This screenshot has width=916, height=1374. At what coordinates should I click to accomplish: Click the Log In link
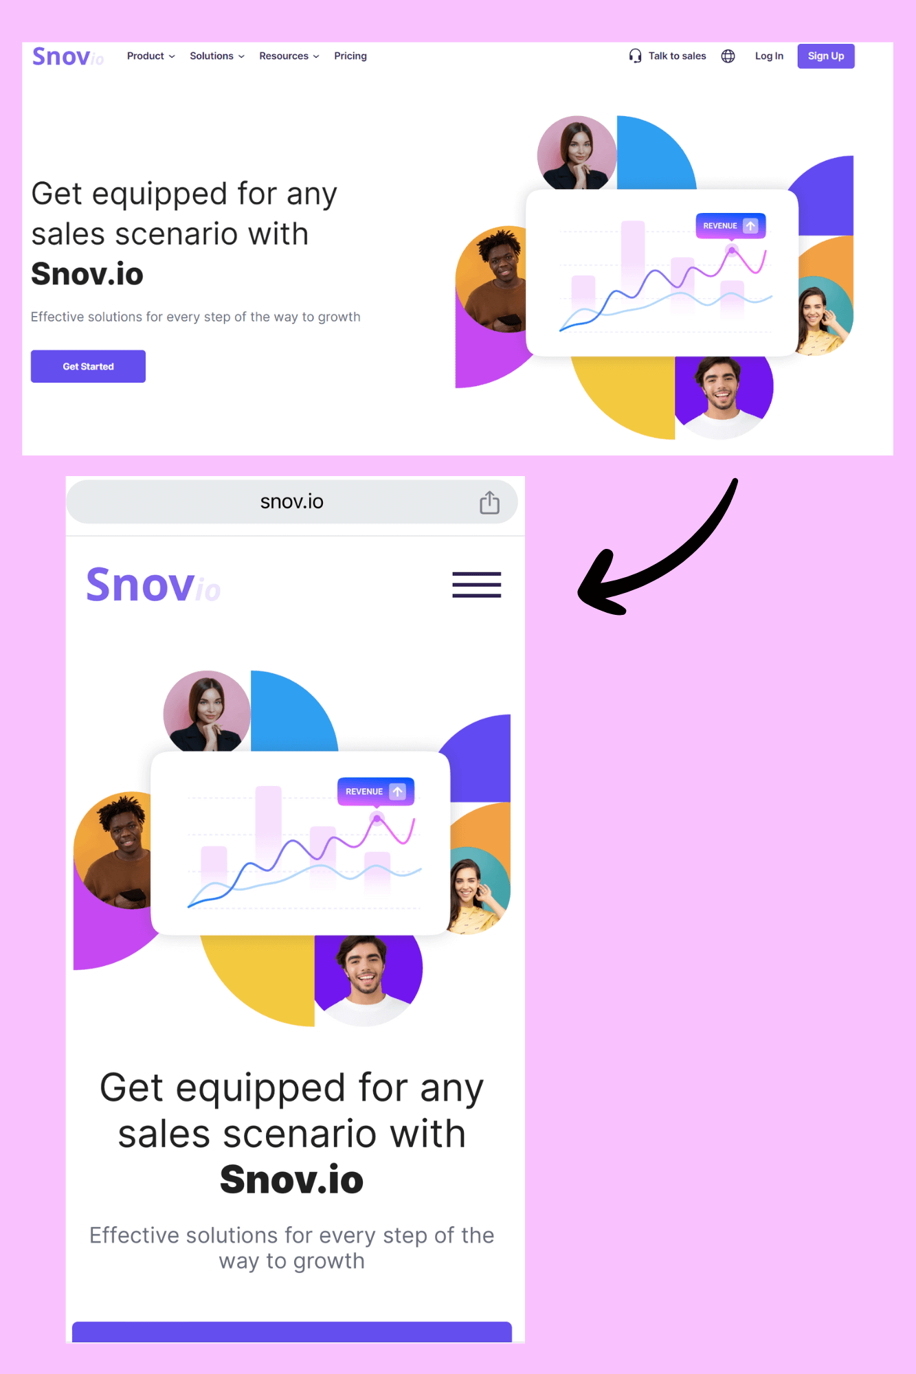[769, 56]
